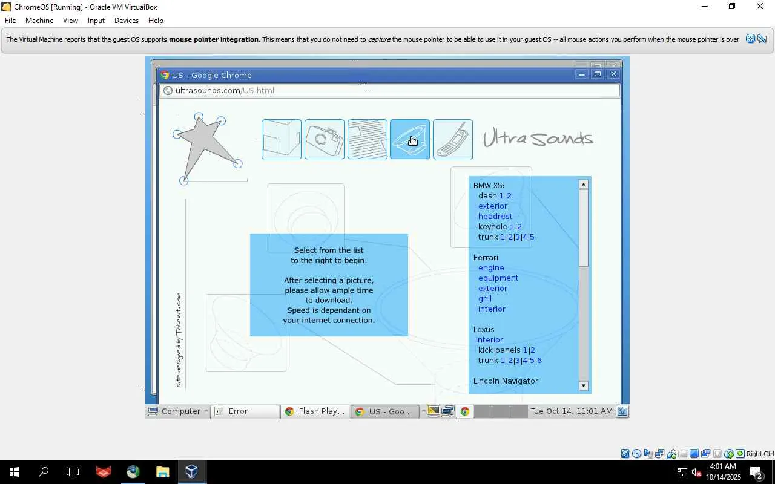This screenshot has width=775, height=484.
Task: Click the terminal display icon in the guest panel
Action: pyautogui.click(x=434, y=411)
